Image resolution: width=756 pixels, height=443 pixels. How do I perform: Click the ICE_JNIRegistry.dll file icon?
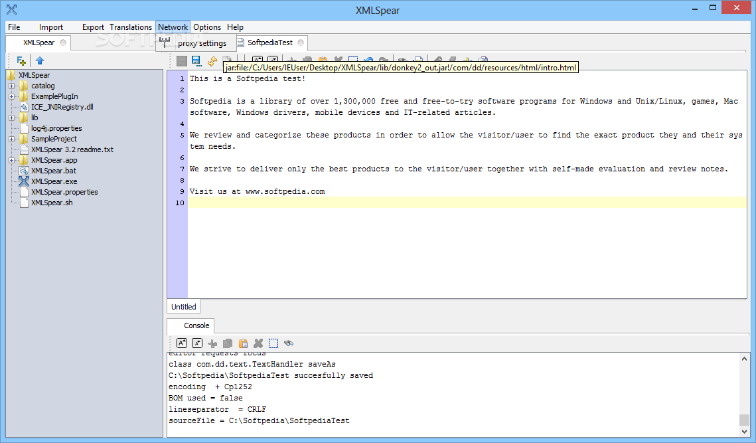24,107
